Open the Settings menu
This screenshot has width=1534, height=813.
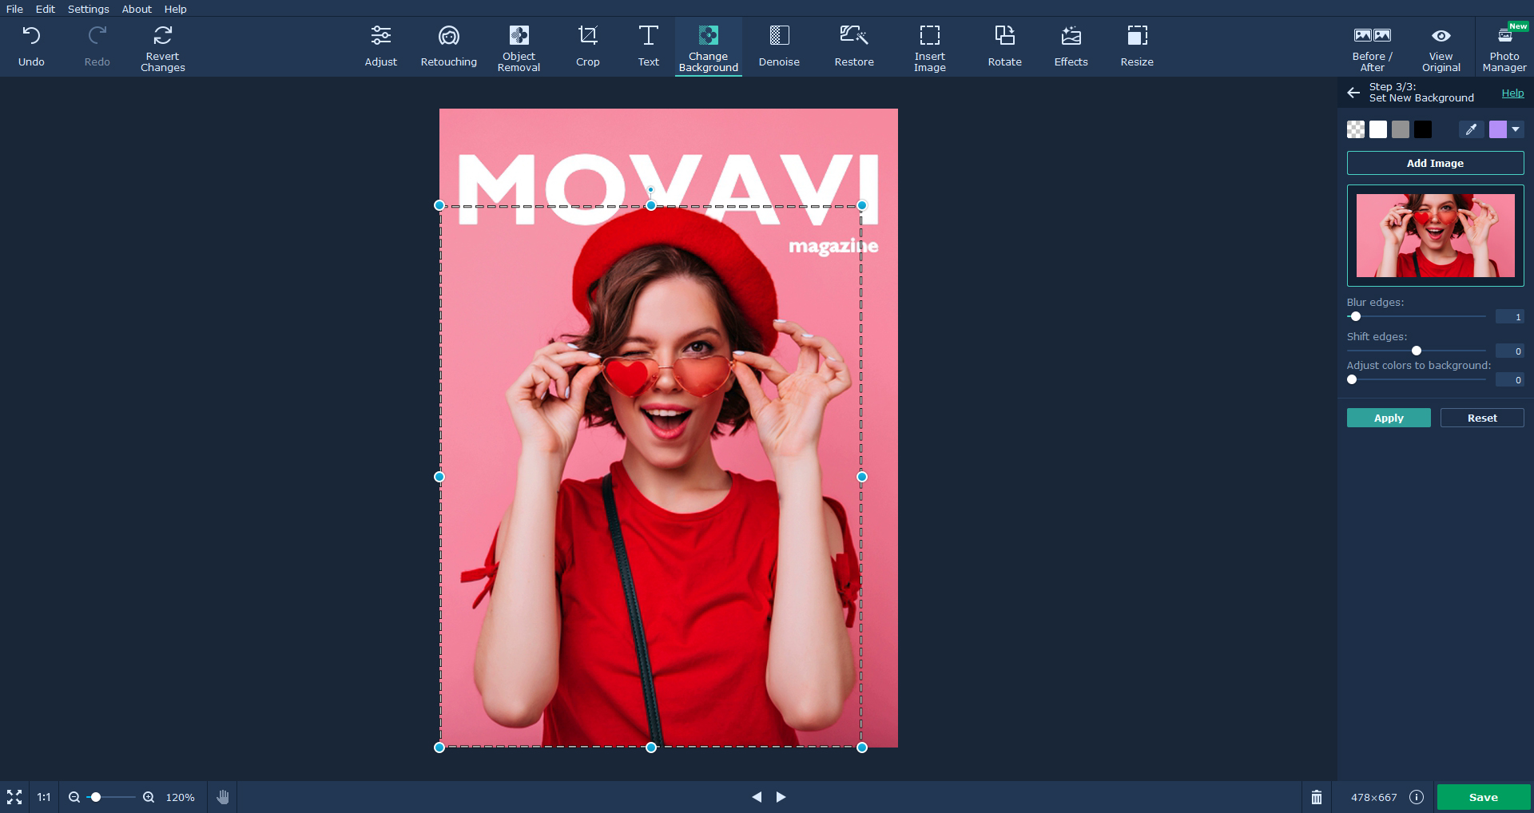pos(88,9)
